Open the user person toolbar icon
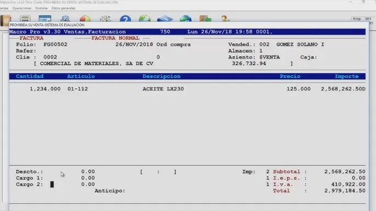Screen dimensions: 376x211 click(x=225, y=19)
